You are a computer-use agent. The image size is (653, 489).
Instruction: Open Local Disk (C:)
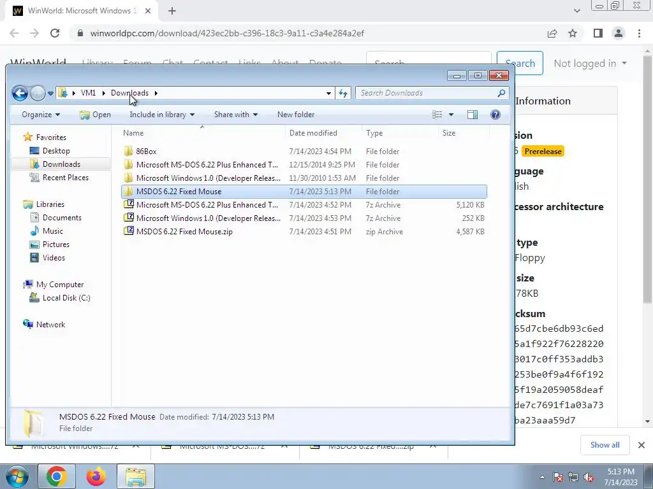click(66, 298)
